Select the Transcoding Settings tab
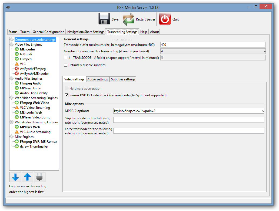Screen dimensions: 279x211 pyautogui.click(x=122, y=32)
